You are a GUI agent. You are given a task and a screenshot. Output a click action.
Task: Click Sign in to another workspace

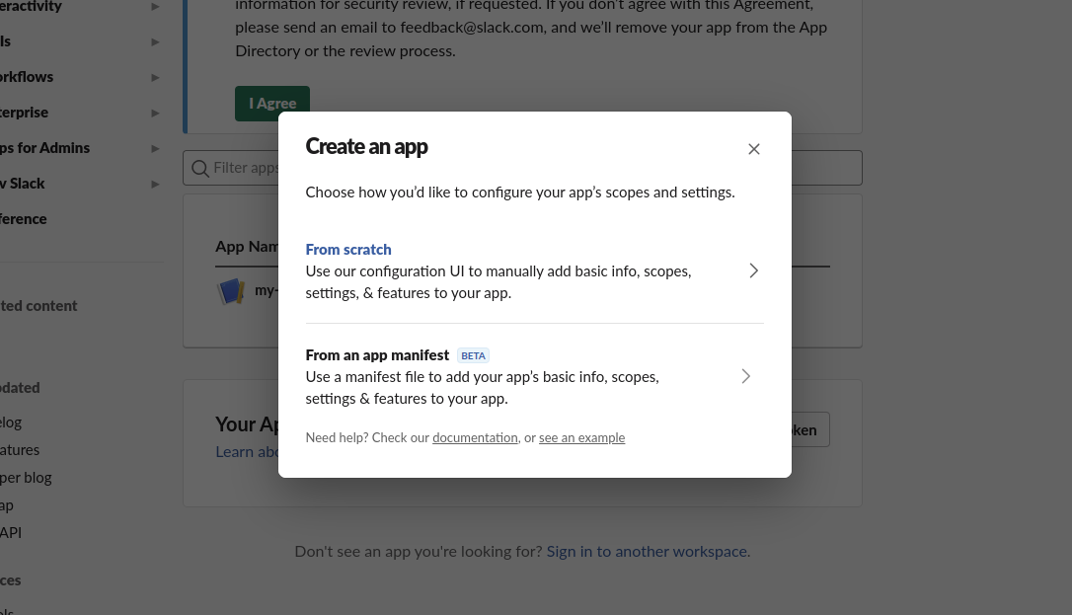click(x=647, y=552)
